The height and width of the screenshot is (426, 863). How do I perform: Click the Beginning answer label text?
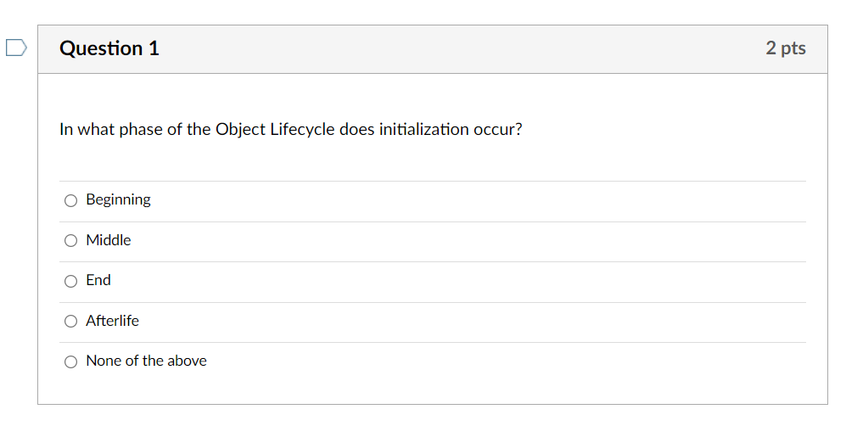point(118,200)
